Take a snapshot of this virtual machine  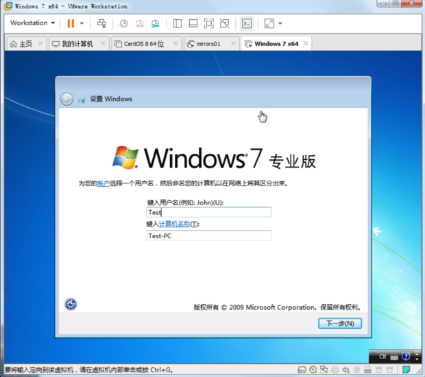tap(123, 23)
